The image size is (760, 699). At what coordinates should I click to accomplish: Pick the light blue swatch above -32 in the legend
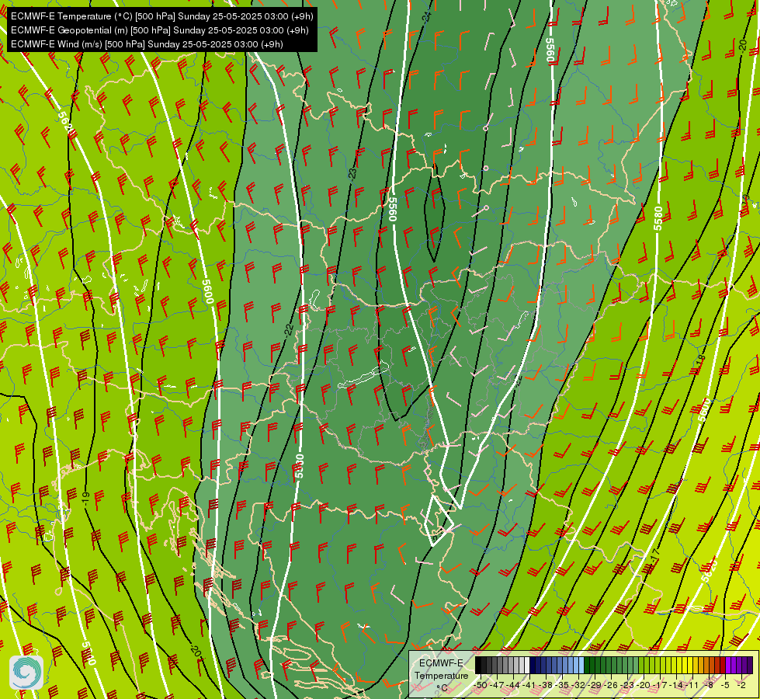coord(581,665)
